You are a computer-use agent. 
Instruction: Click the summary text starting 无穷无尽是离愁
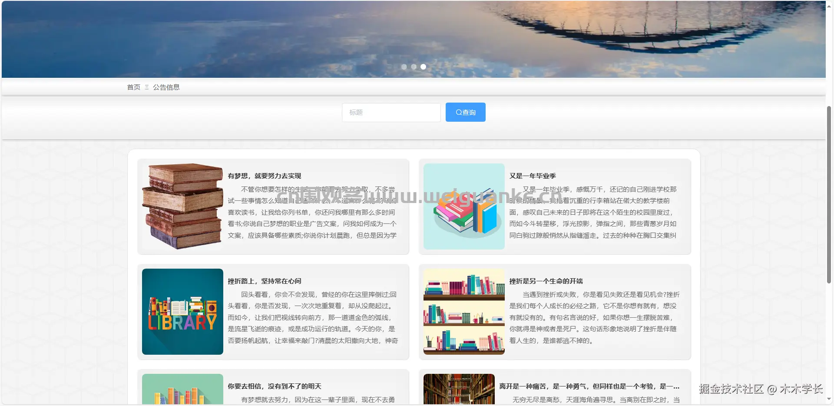coord(589,400)
